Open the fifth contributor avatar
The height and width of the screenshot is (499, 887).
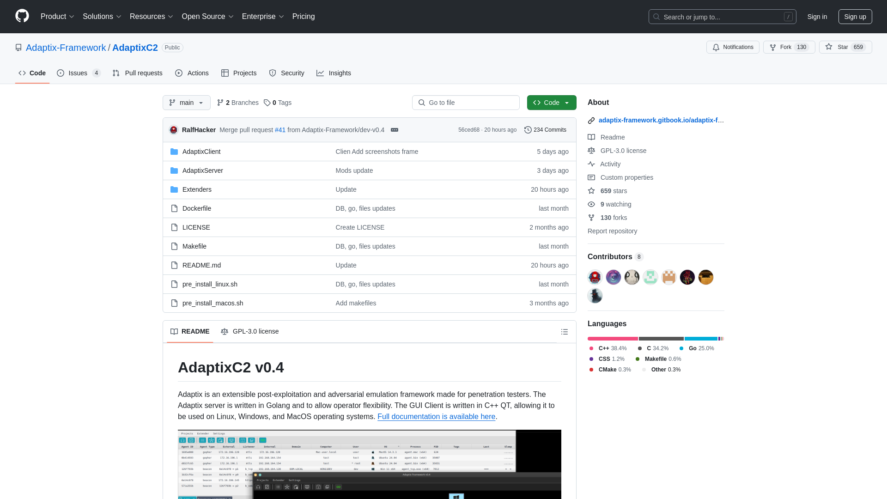pyautogui.click(x=669, y=277)
